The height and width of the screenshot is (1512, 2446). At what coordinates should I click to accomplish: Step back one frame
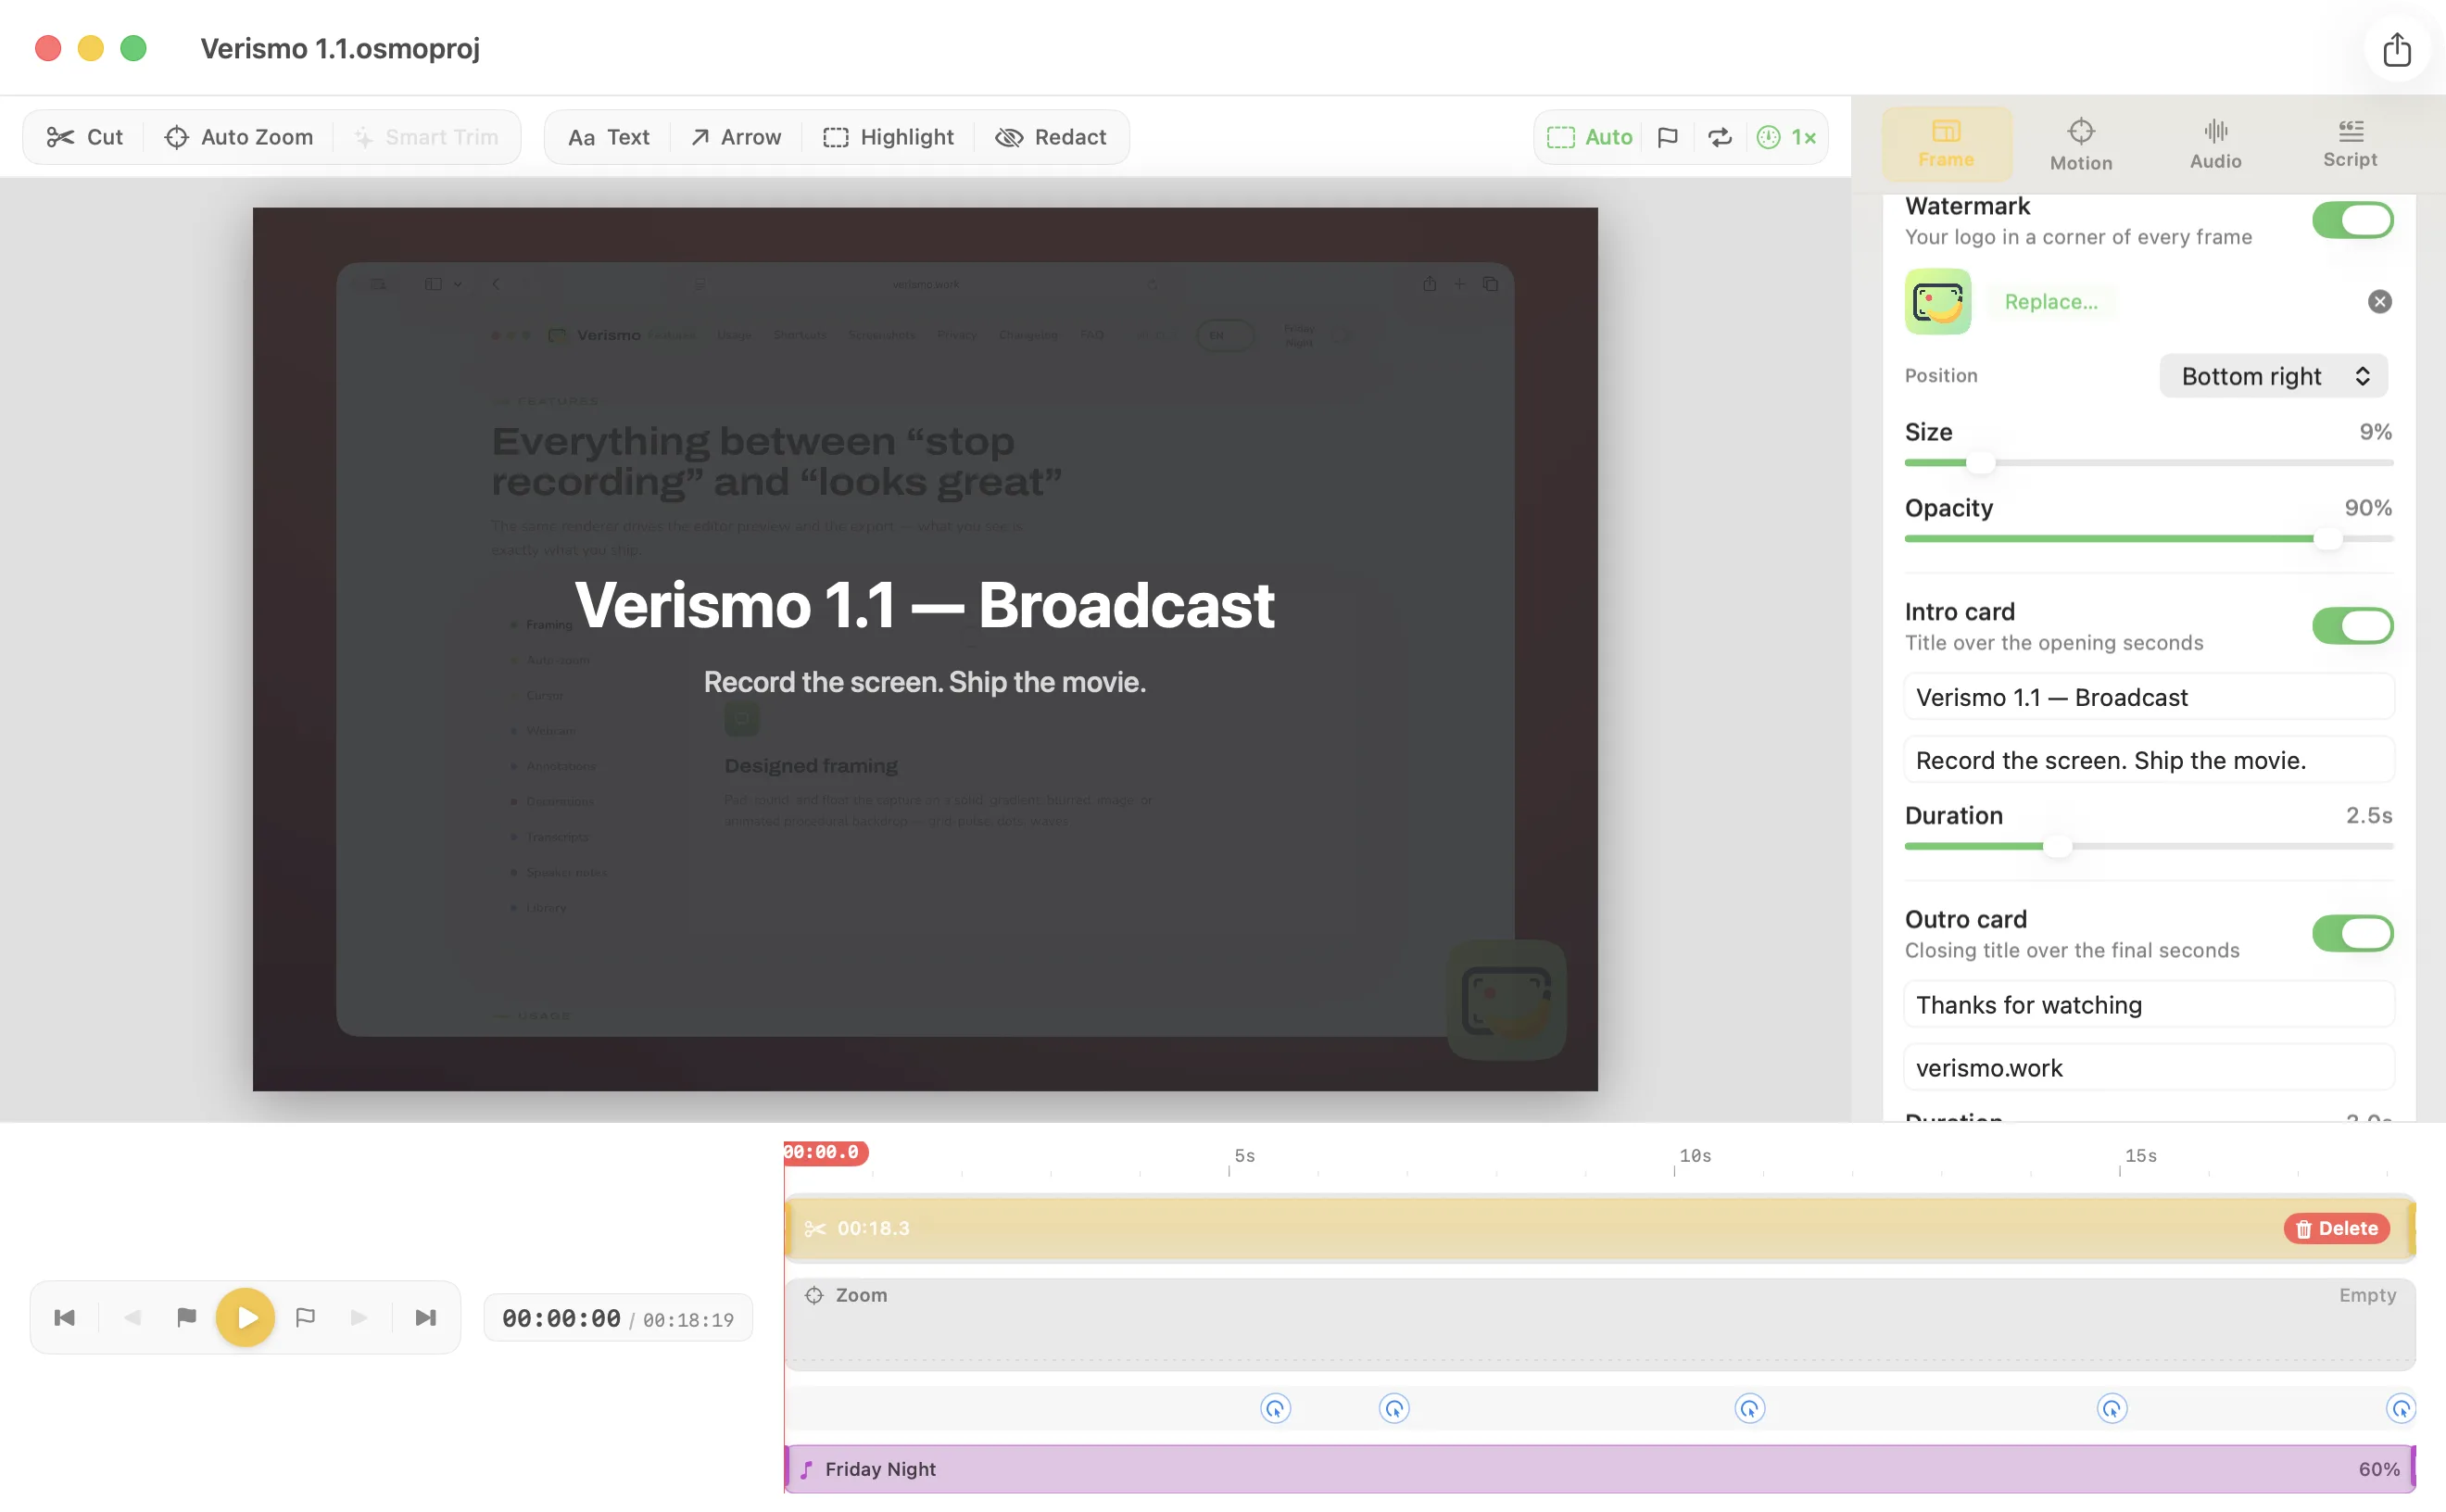[132, 1317]
